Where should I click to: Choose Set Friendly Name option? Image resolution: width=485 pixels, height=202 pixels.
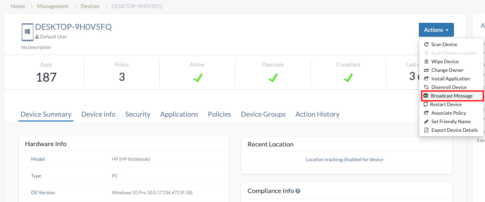coord(451,122)
